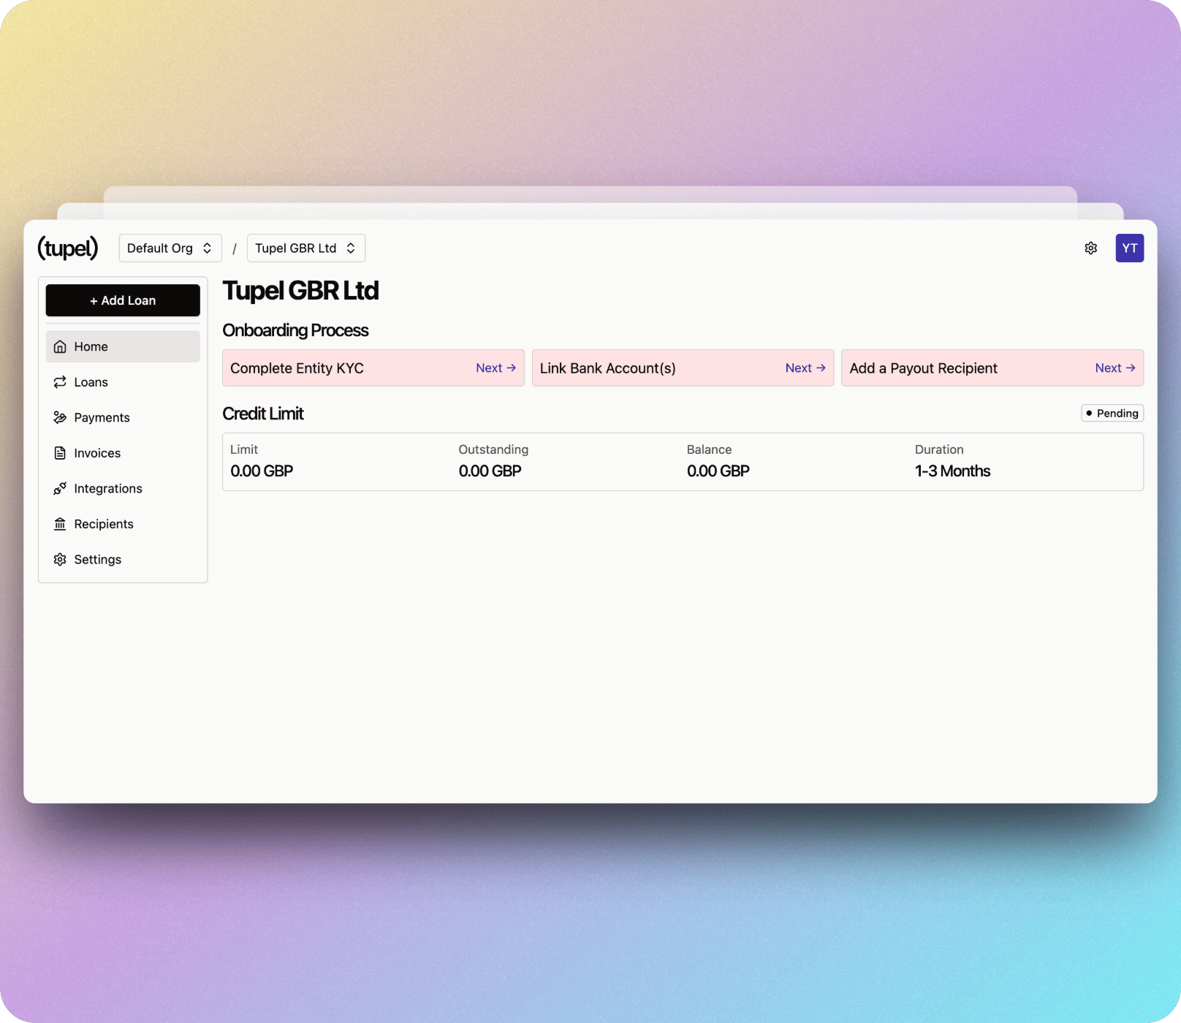Start the Complete Entity KYC step
Screen dimensions: 1181x1023
[495, 368]
